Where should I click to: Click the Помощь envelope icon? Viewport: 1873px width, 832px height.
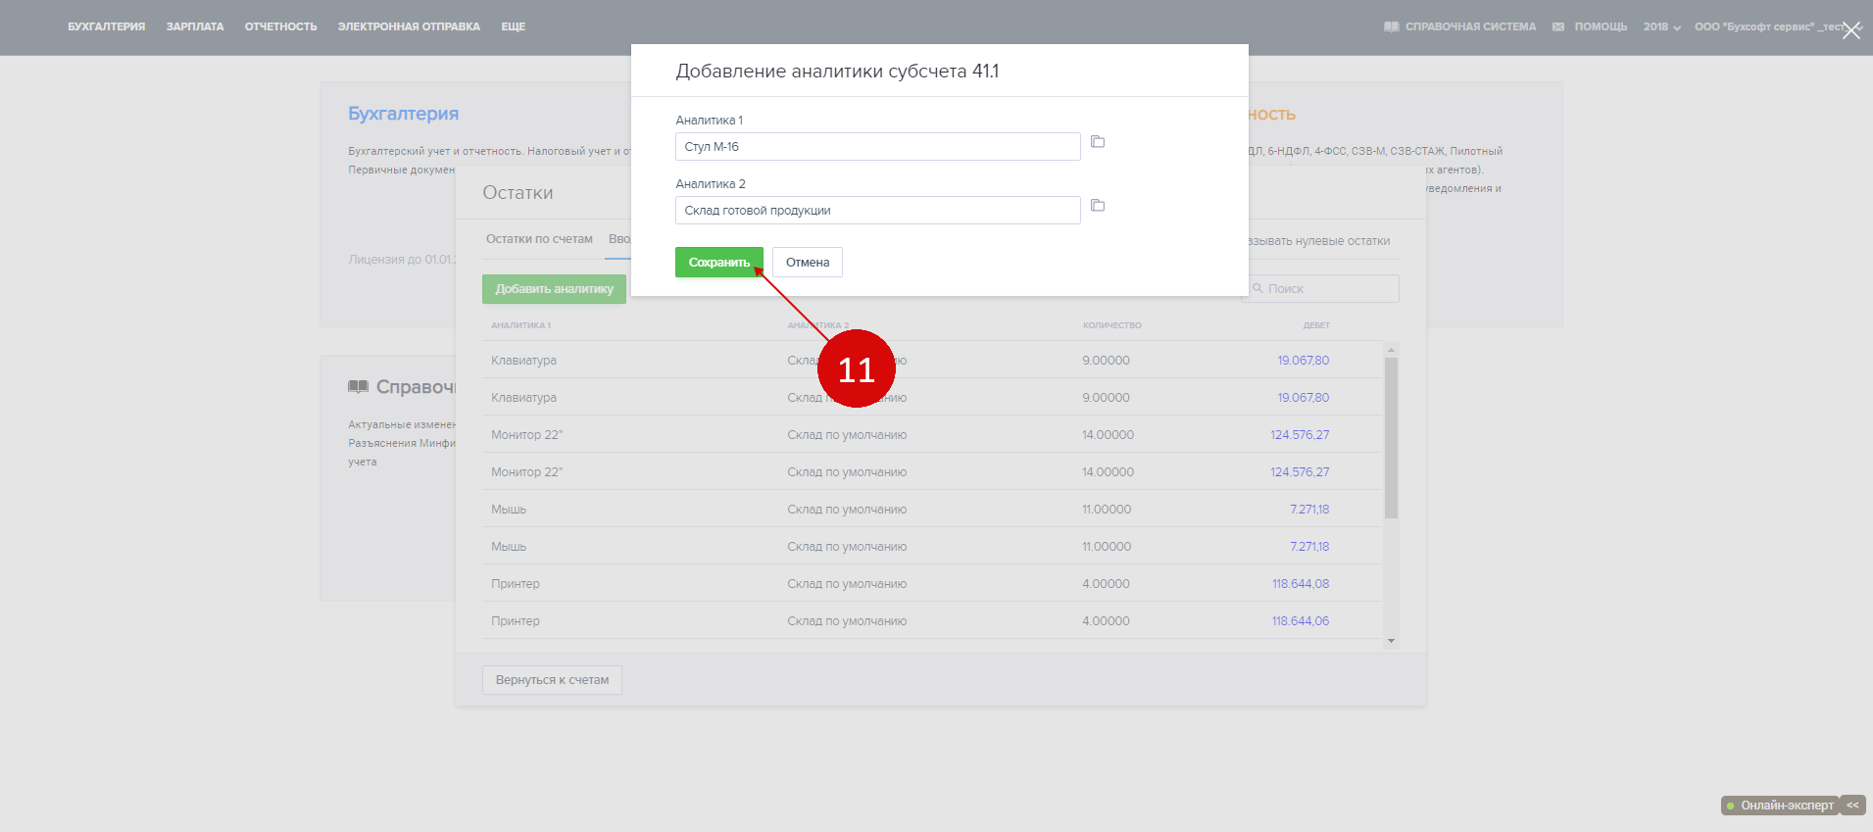click(1558, 26)
